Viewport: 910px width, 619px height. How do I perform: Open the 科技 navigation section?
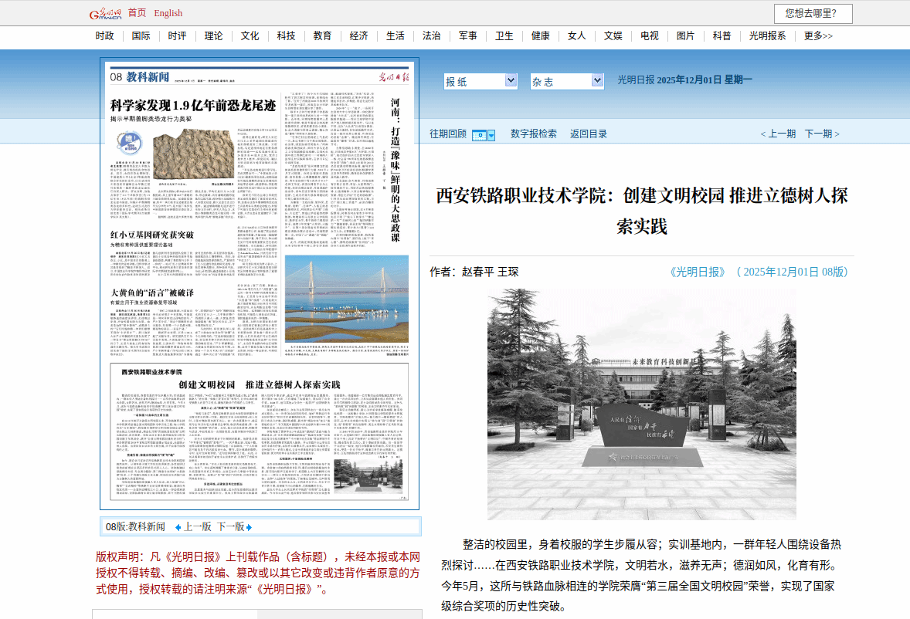click(286, 36)
